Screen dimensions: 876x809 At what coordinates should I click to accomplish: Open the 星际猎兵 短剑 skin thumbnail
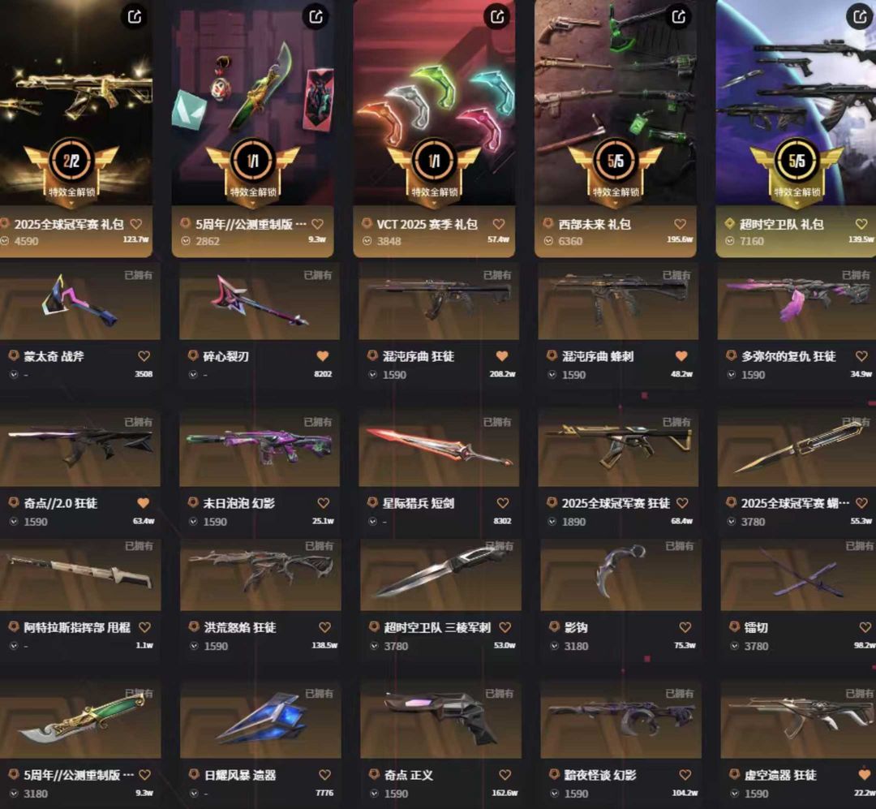[439, 449]
